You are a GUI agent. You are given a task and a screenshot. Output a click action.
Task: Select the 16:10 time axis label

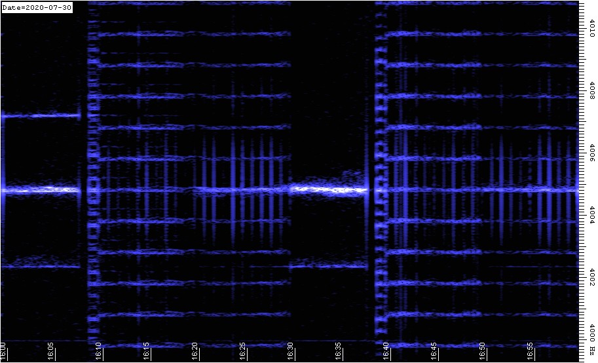[99, 351]
